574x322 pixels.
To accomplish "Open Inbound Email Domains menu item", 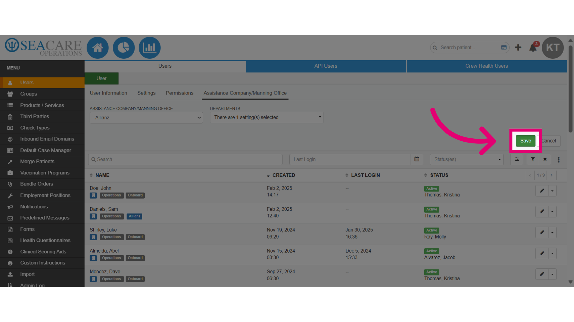I will (42, 139).
